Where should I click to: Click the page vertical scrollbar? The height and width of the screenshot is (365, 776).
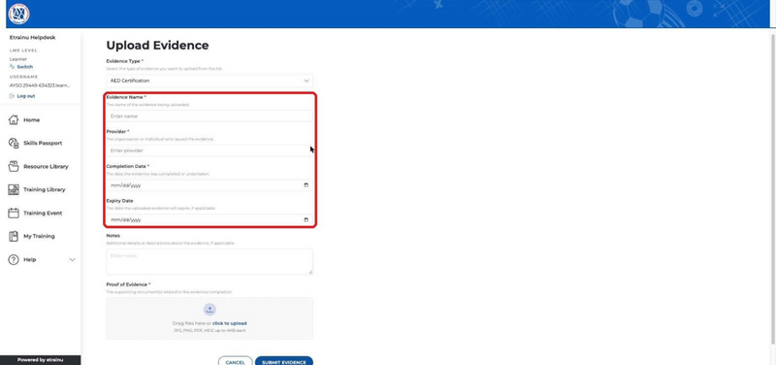773,188
